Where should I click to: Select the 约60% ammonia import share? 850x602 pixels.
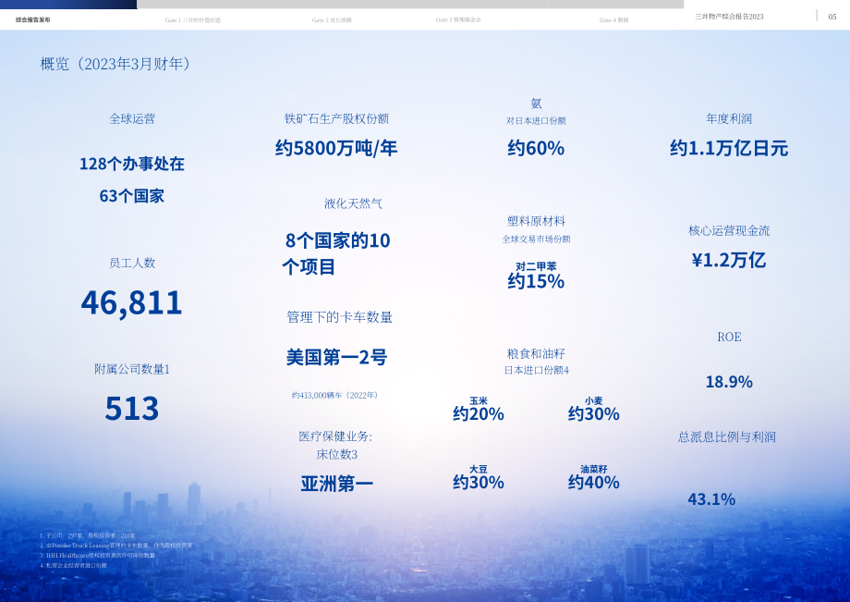click(536, 148)
